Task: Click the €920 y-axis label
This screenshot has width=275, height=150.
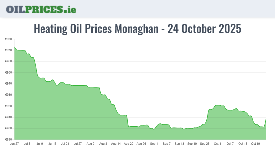Action: 9,106
